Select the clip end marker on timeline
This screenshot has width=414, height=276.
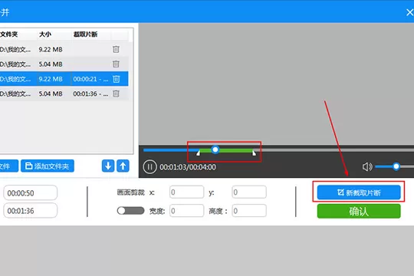tap(254, 153)
